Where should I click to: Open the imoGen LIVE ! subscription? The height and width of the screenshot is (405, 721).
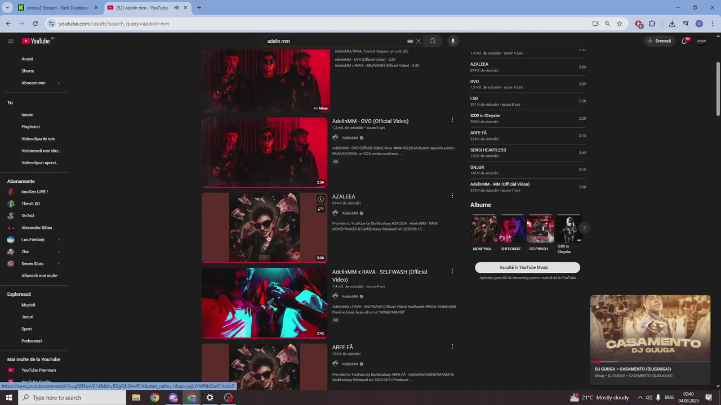(34, 192)
